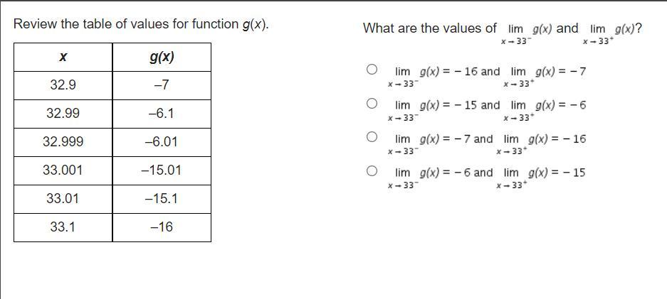Click table cell with x value 33.1
The height and width of the screenshot is (299, 667).
(63, 227)
